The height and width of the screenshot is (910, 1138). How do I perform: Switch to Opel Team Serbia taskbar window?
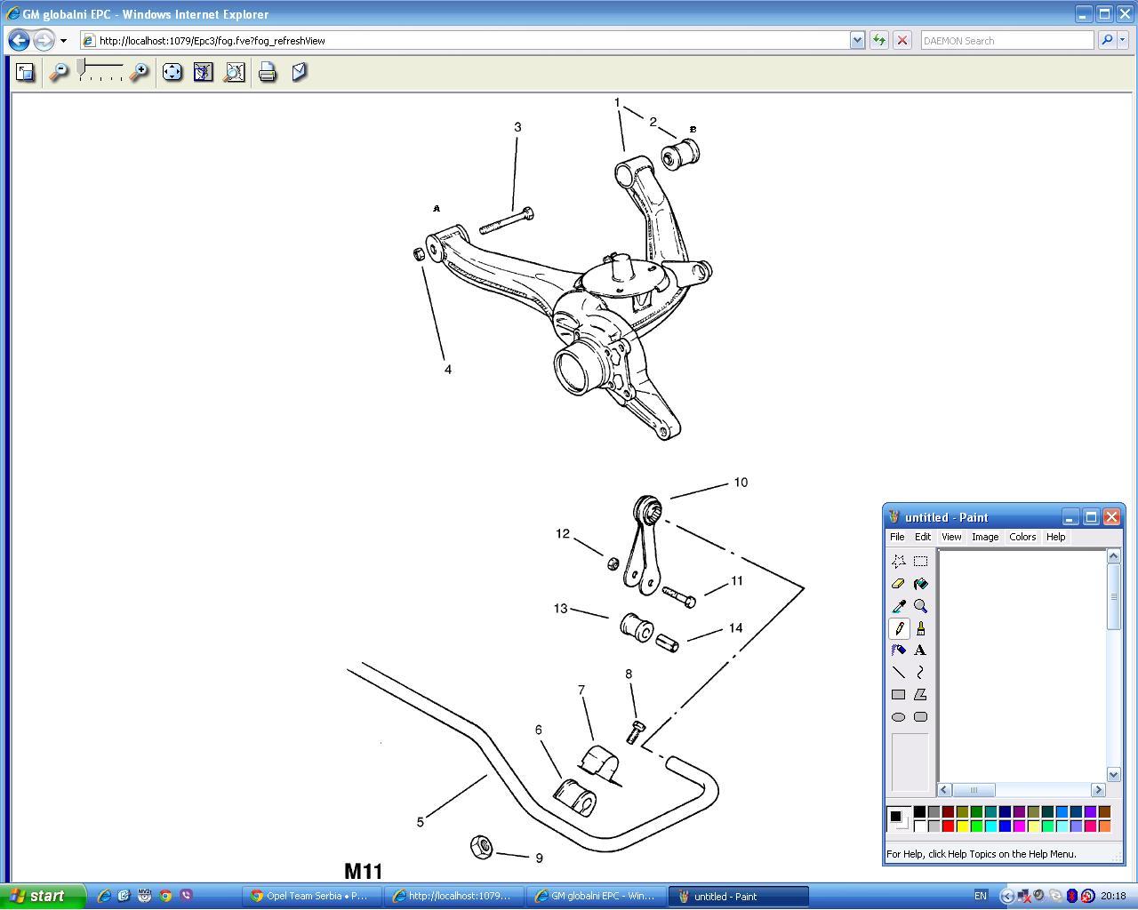[x=312, y=896]
